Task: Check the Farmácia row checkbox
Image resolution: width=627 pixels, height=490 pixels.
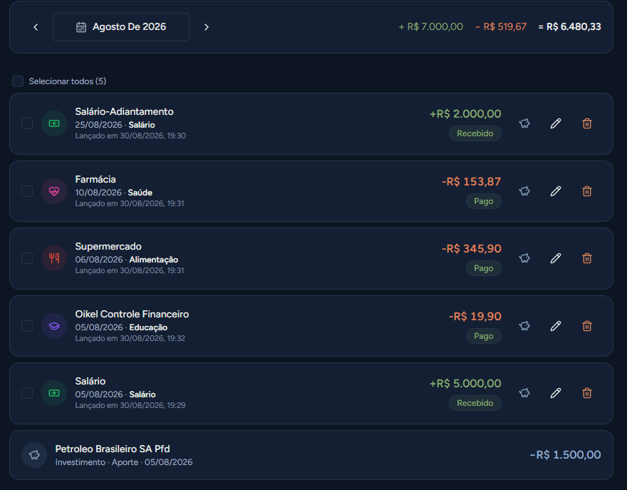Action: coord(27,191)
